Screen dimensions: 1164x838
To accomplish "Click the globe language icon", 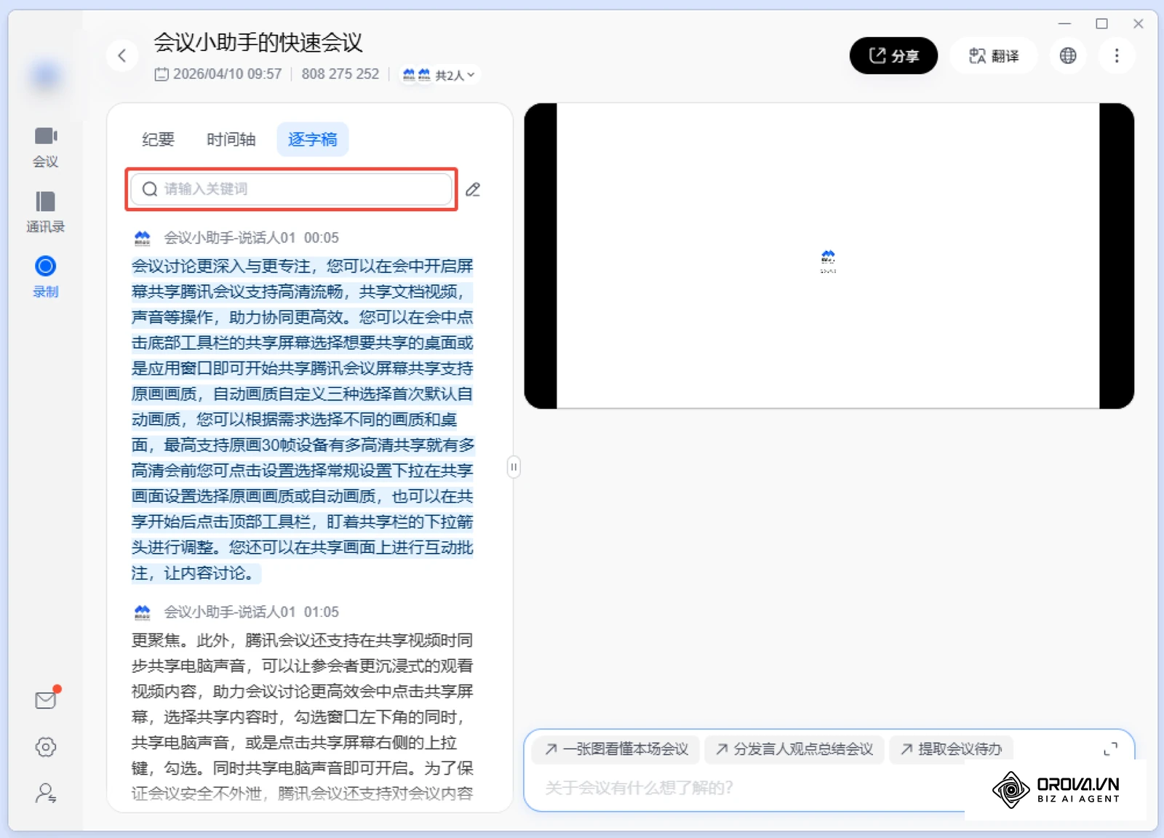I will pyautogui.click(x=1068, y=55).
